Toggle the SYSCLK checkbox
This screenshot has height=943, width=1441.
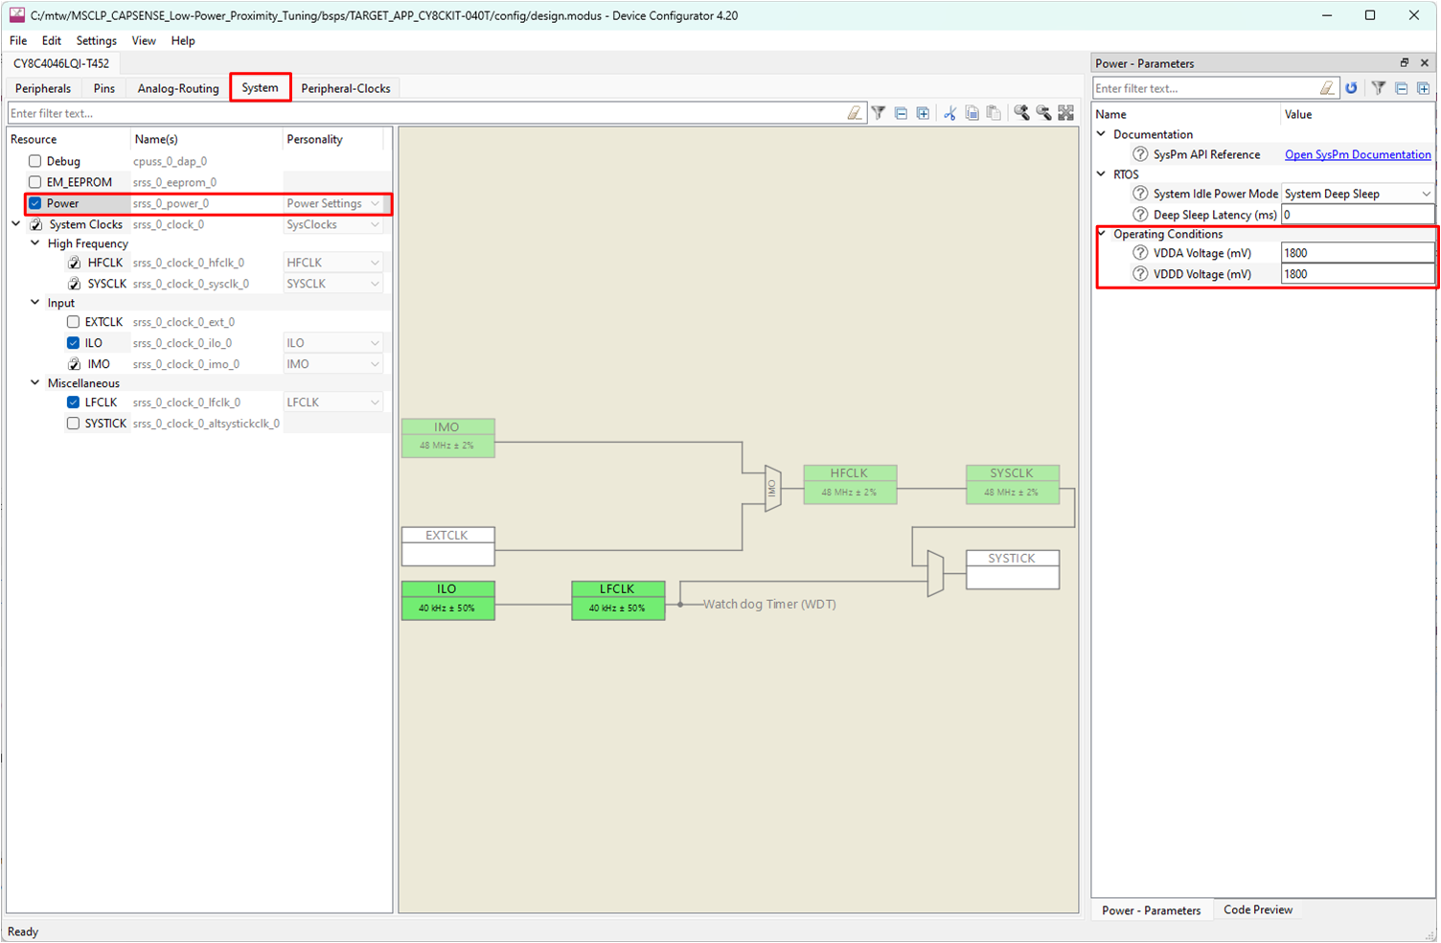[74, 284]
